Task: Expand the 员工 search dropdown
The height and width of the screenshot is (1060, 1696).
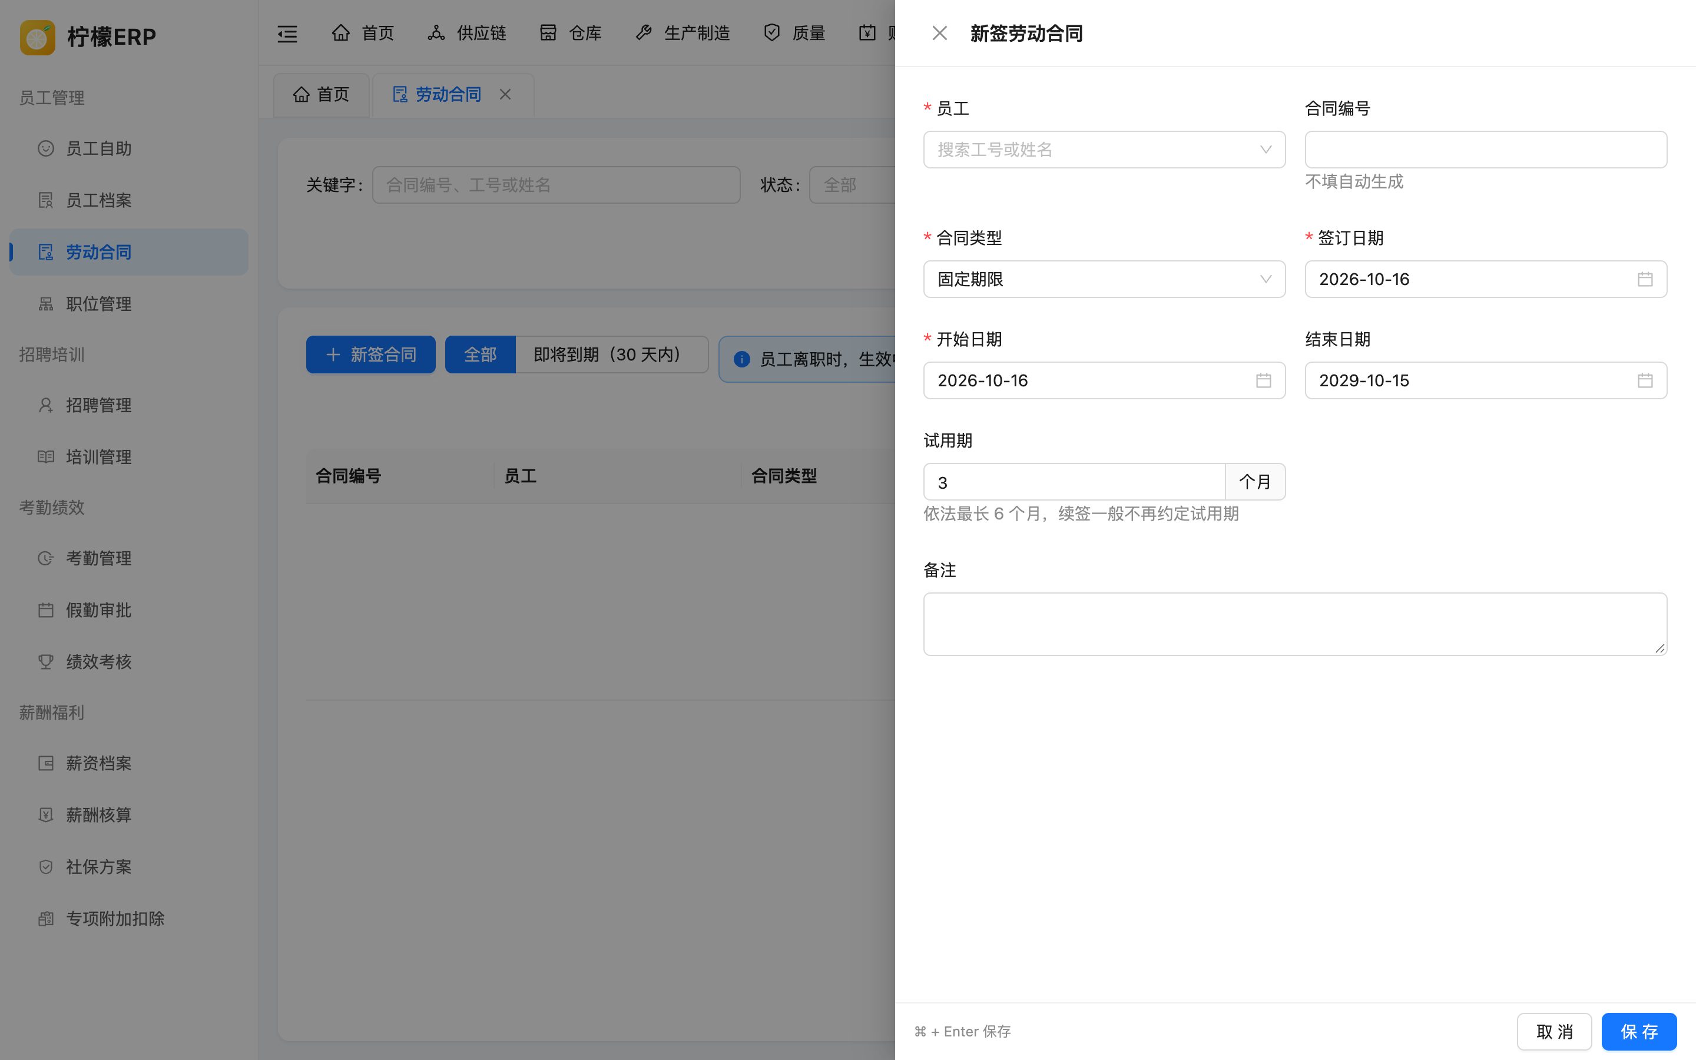Action: click(x=1104, y=150)
